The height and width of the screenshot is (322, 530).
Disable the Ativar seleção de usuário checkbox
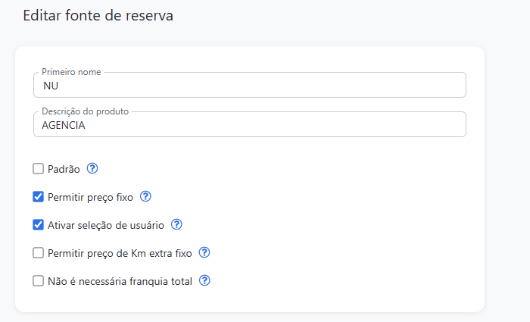click(x=39, y=225)
